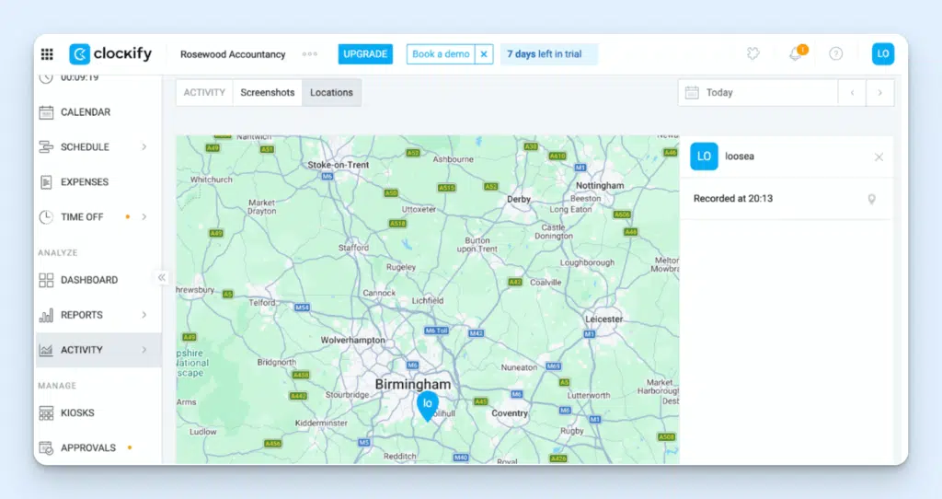The height and width of the screenshot is (499, 942).
Task: Click the calendar icon in date picker
Action: tap(692, 93)
